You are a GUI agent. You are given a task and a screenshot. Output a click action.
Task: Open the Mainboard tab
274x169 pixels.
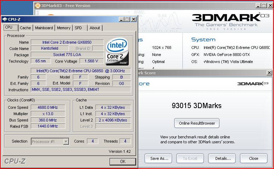pos(44,28)
